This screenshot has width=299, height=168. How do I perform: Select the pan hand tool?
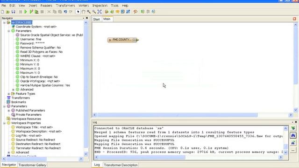click(83, 12)
